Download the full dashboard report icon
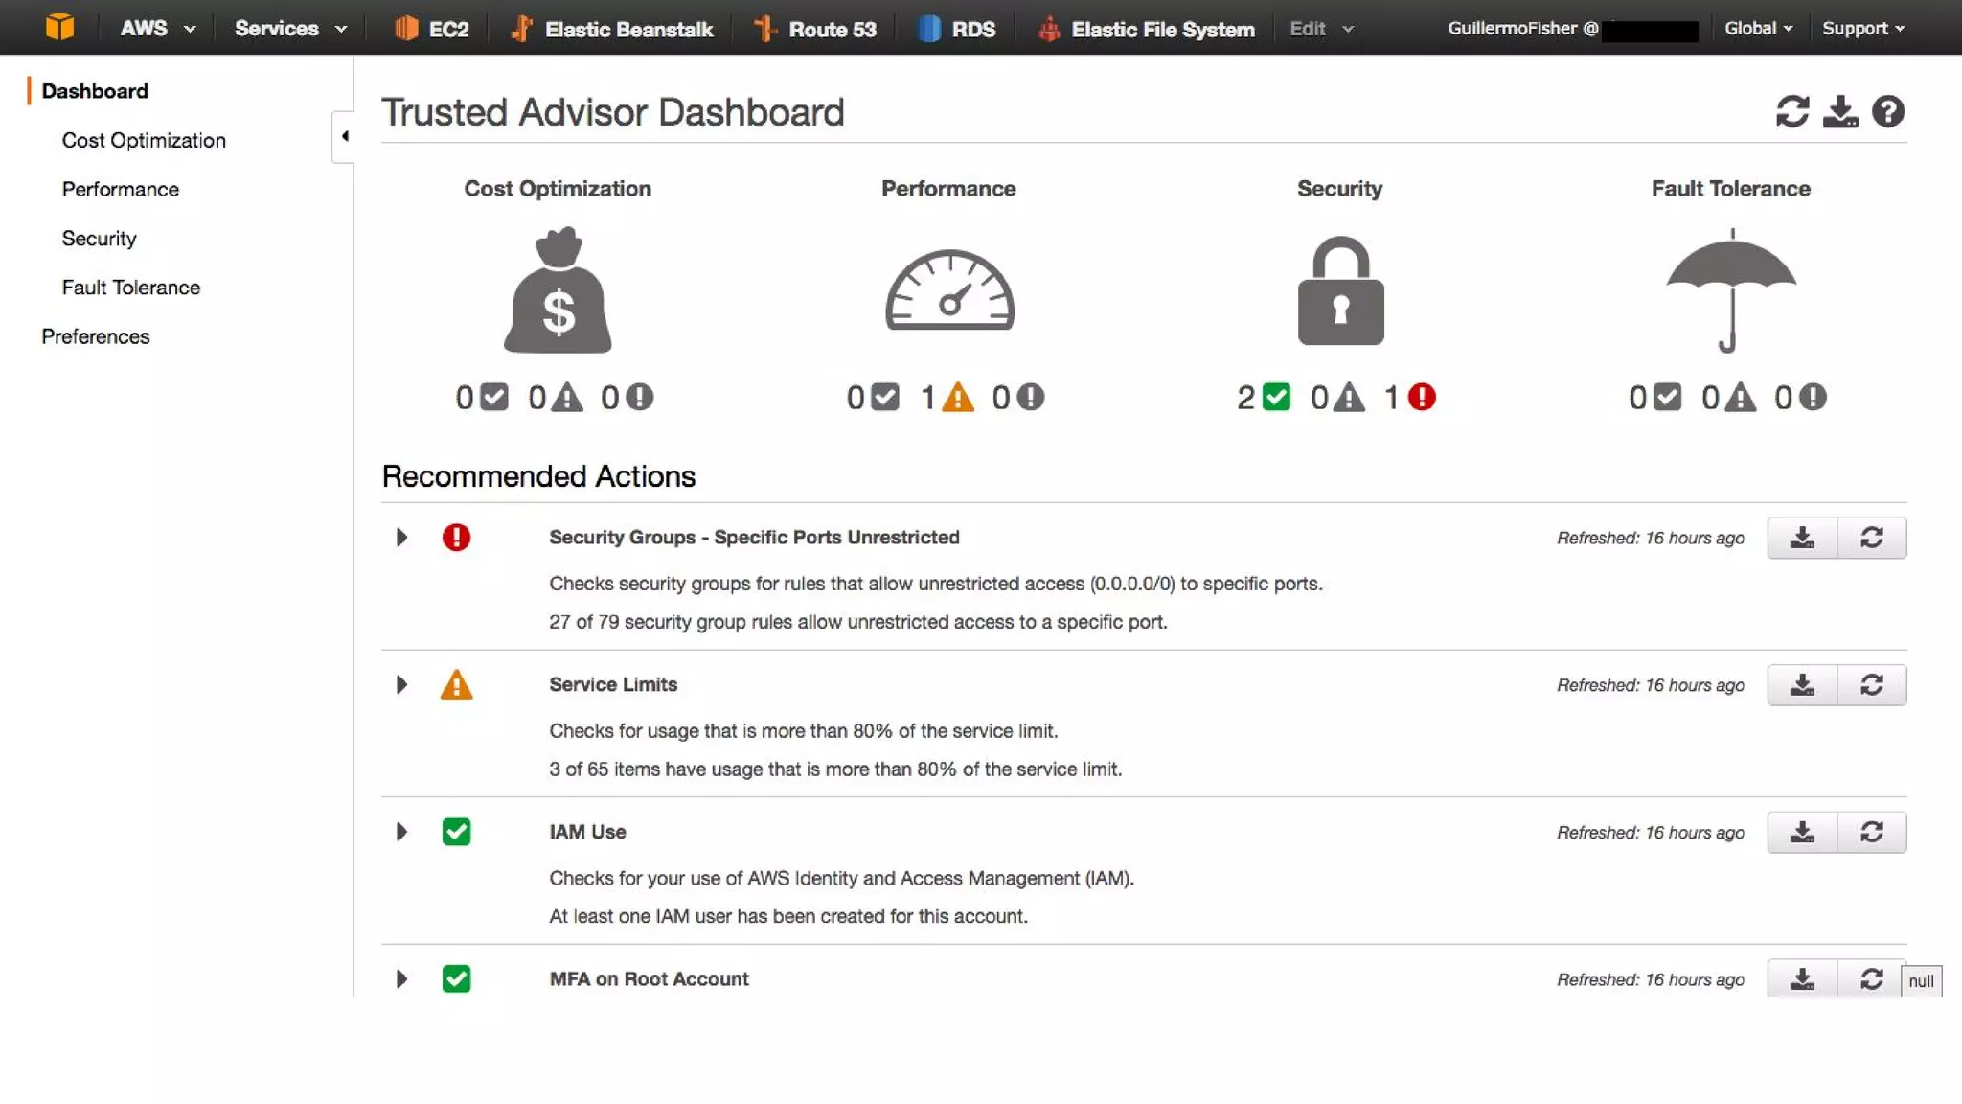 tap(1839, 112)
